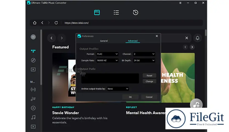Open the Mental Health Awareness featured image
Viewport: 229px width, 132px height.
178,78
